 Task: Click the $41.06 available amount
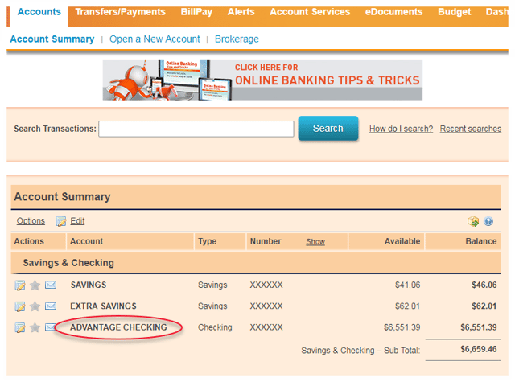(407, 285)
